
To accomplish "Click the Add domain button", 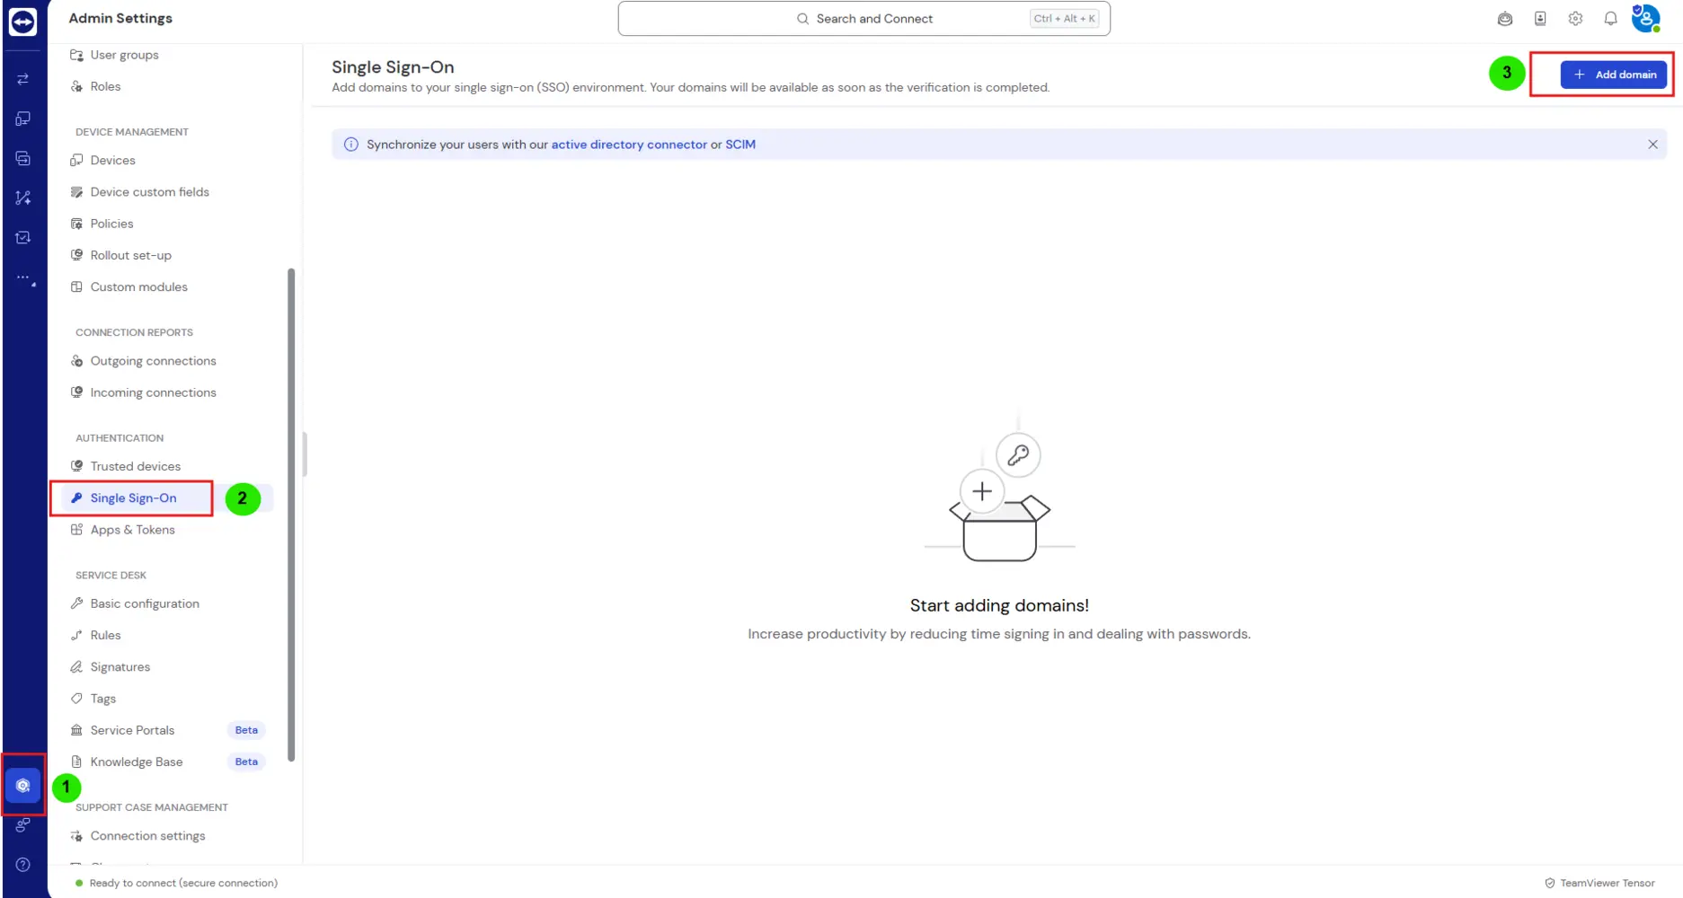I will point(1614,75).
